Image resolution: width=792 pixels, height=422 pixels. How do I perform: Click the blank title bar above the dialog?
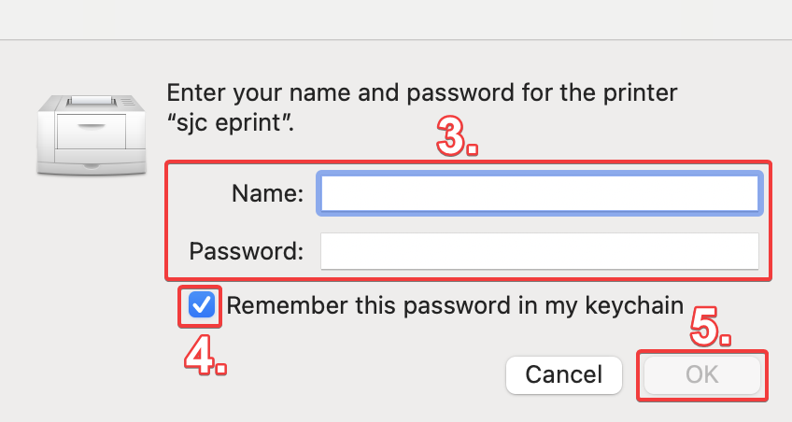click(396, 20)
